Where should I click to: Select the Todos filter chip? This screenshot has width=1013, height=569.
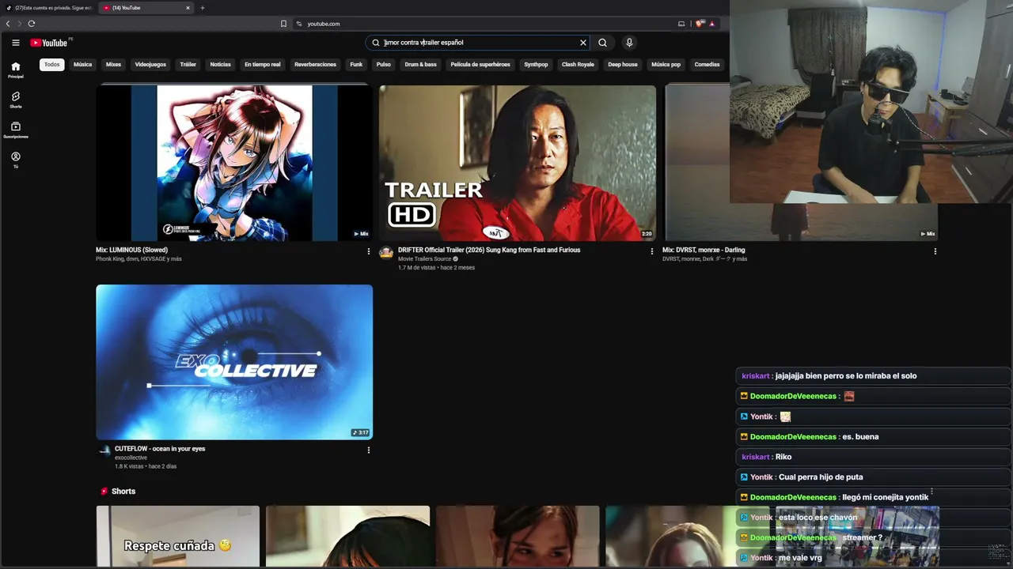52,65
